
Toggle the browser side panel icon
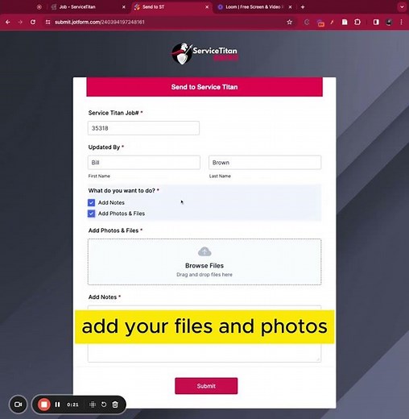click(x=376, y=22)
